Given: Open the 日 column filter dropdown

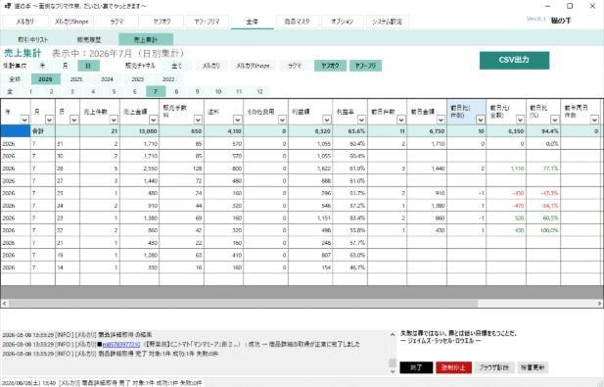Looking at the screenshot, I should (74, 120).
